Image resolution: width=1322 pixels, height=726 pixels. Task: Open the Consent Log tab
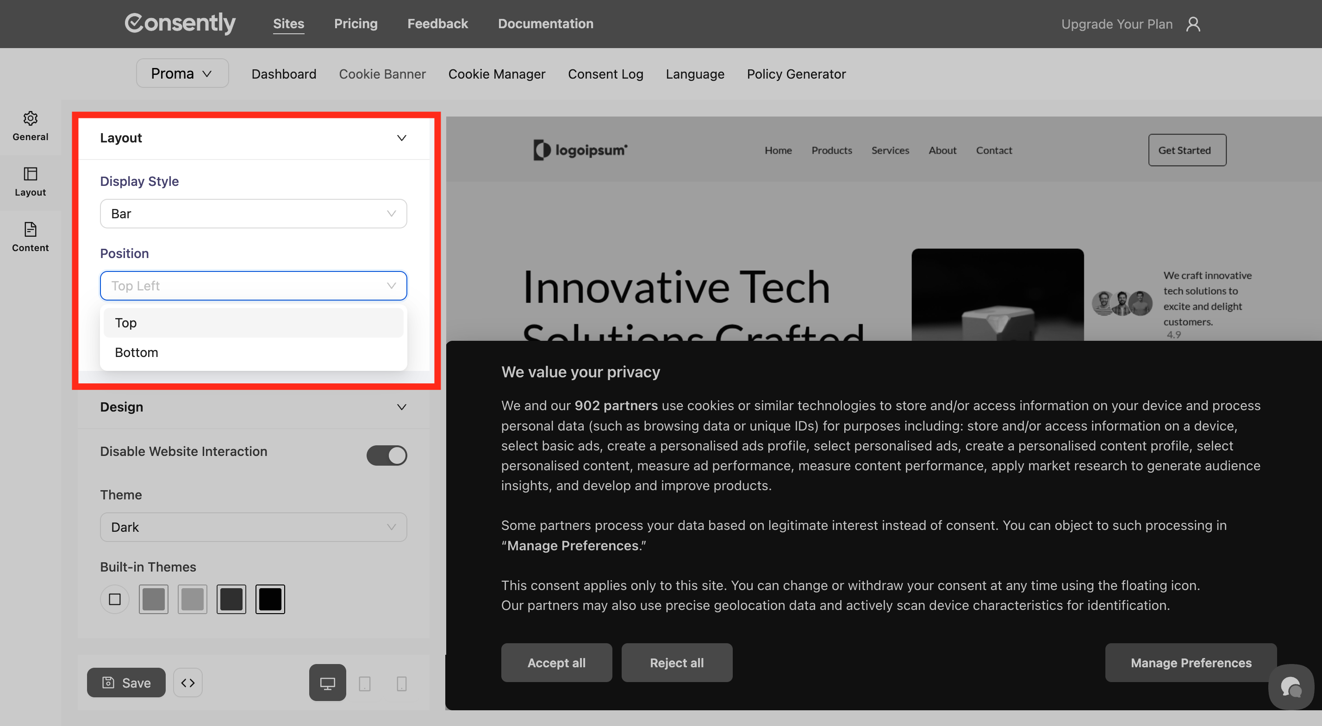coord(605,74)
